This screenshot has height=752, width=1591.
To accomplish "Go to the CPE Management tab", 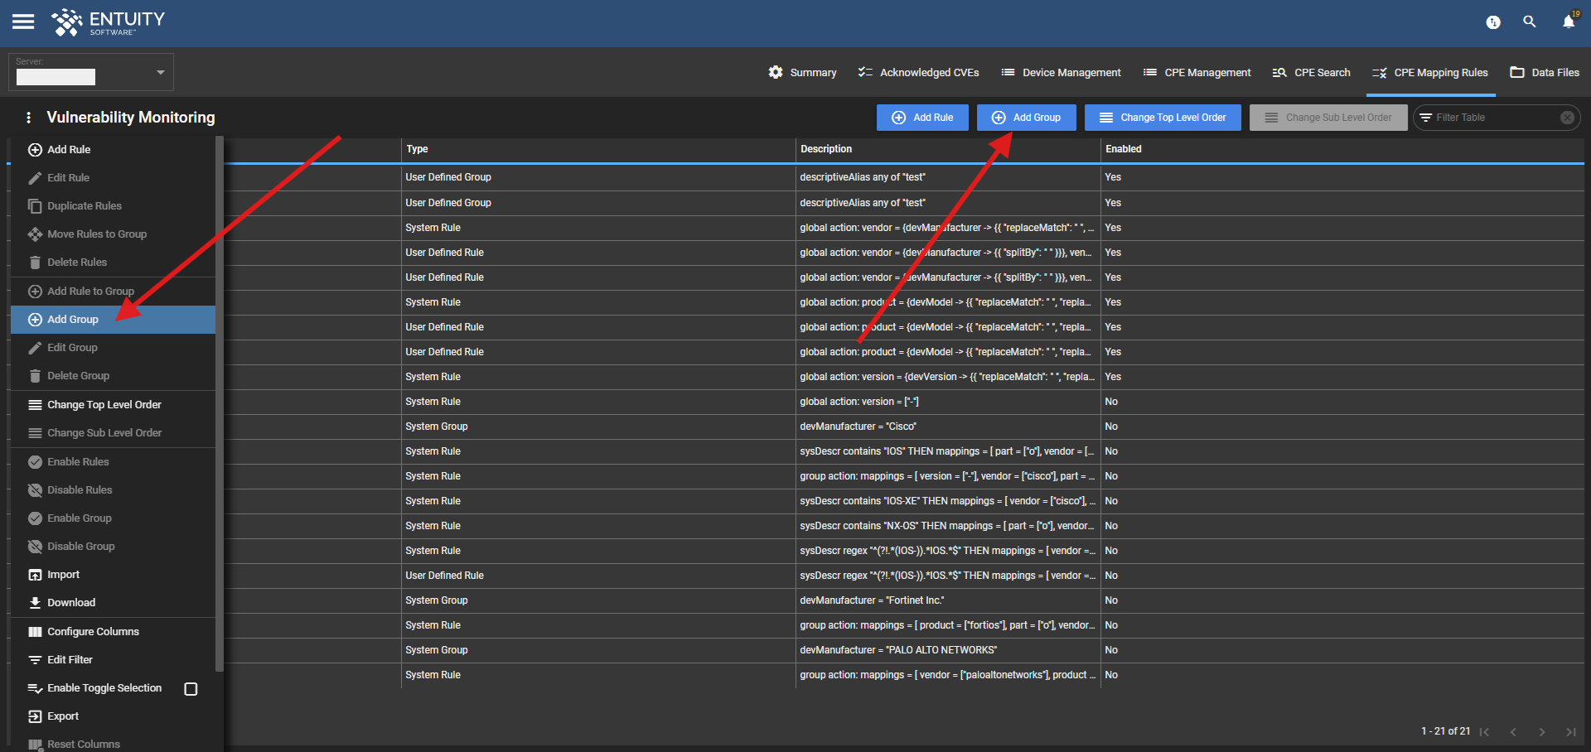I will click(x=1197, y=72).
